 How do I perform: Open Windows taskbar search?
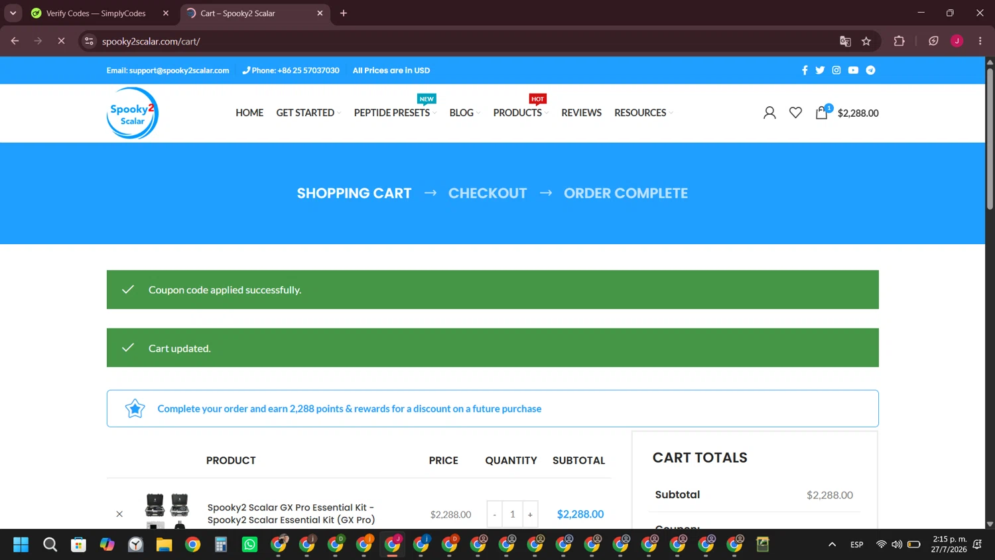[50, 545]
